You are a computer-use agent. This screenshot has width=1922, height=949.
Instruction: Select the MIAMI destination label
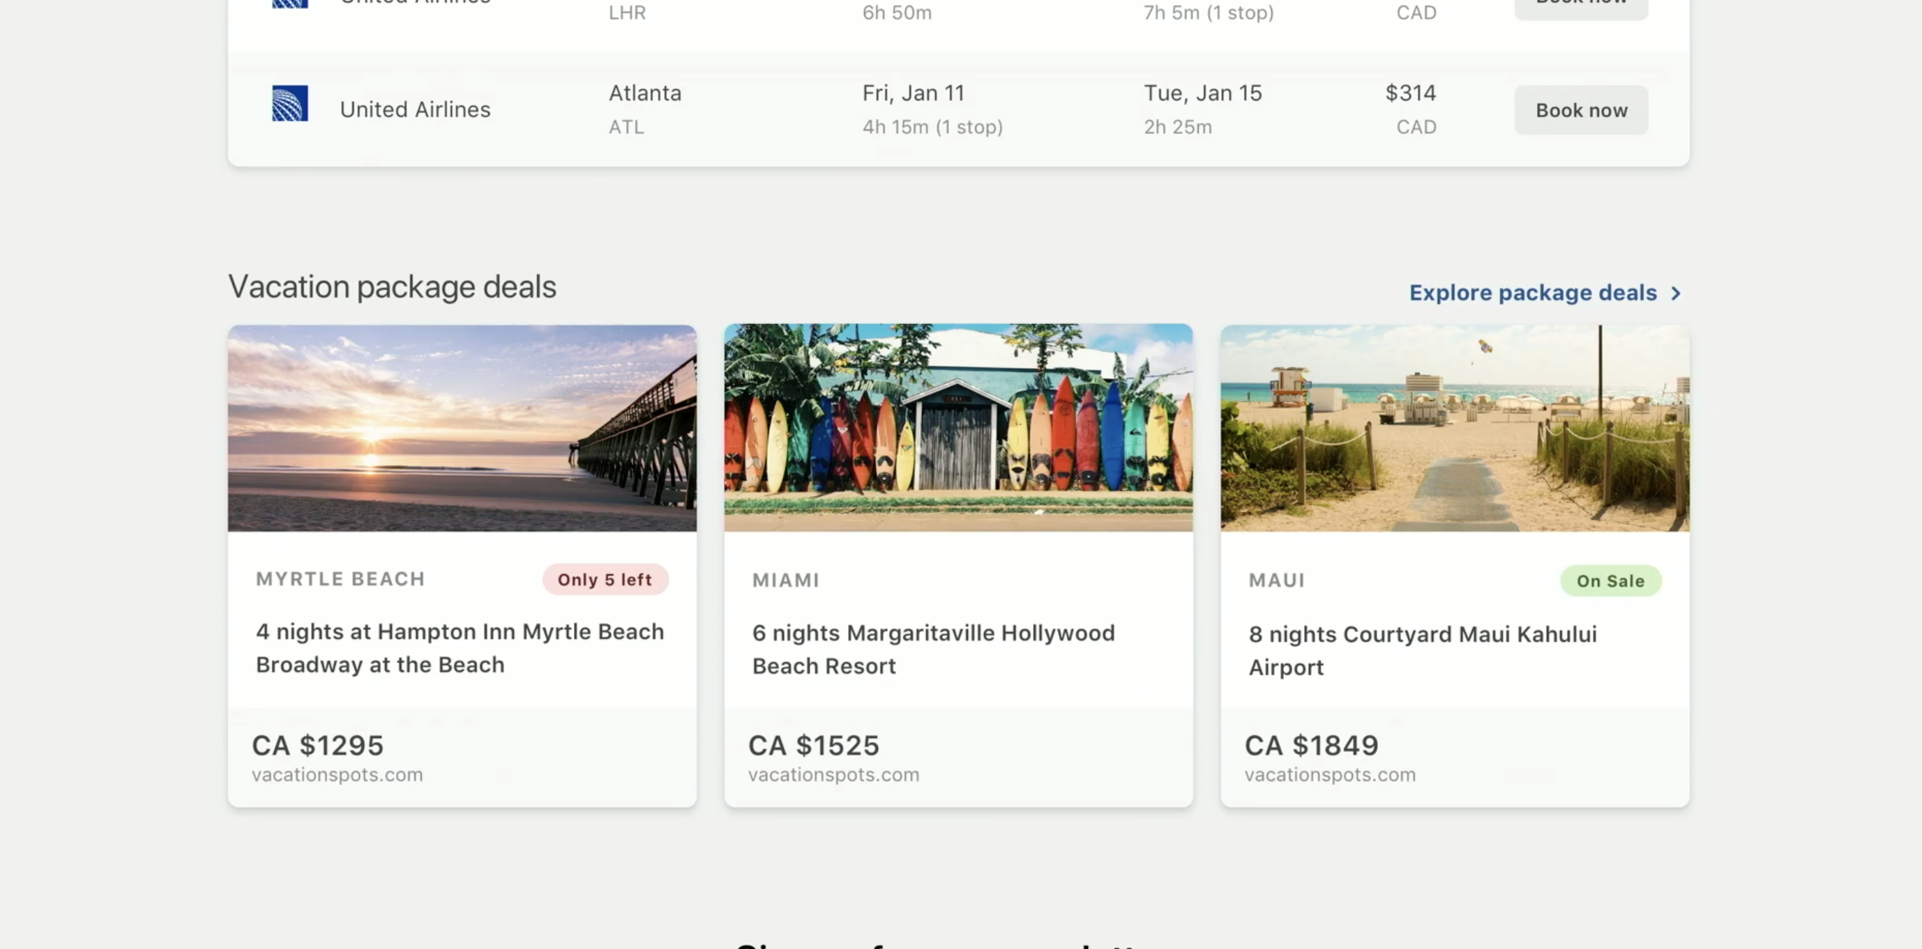point(786,580)
